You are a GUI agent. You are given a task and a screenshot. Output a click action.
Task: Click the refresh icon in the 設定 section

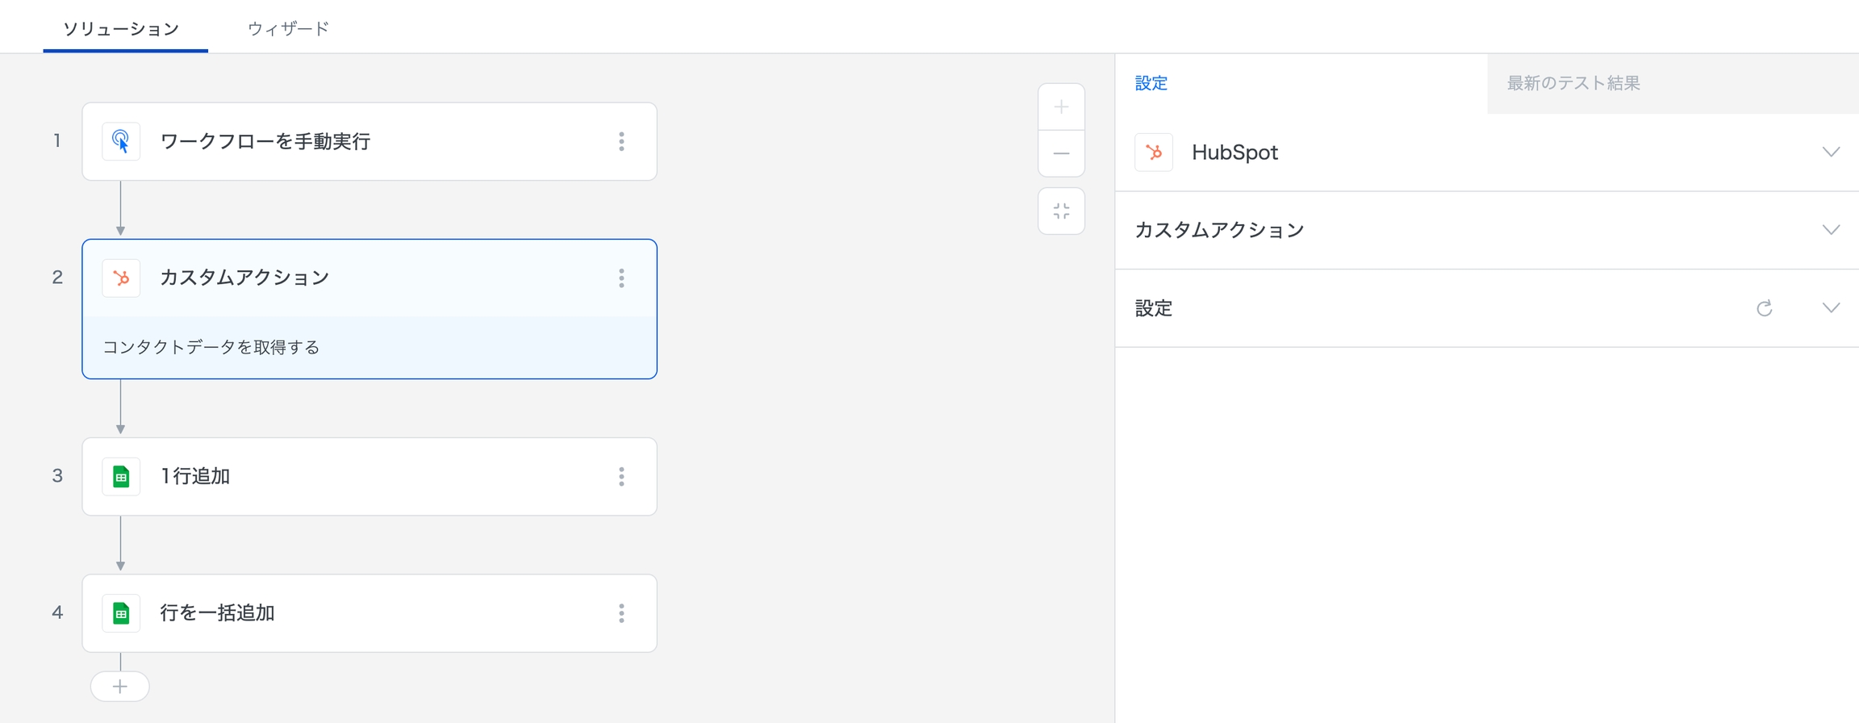(1765, 308)
